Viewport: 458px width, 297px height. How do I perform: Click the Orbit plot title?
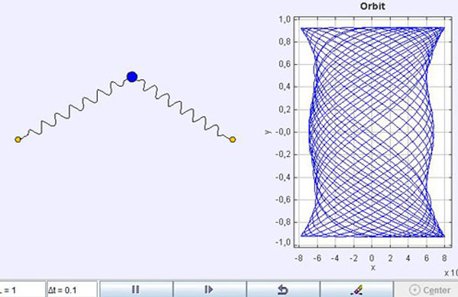click(373, 6)
